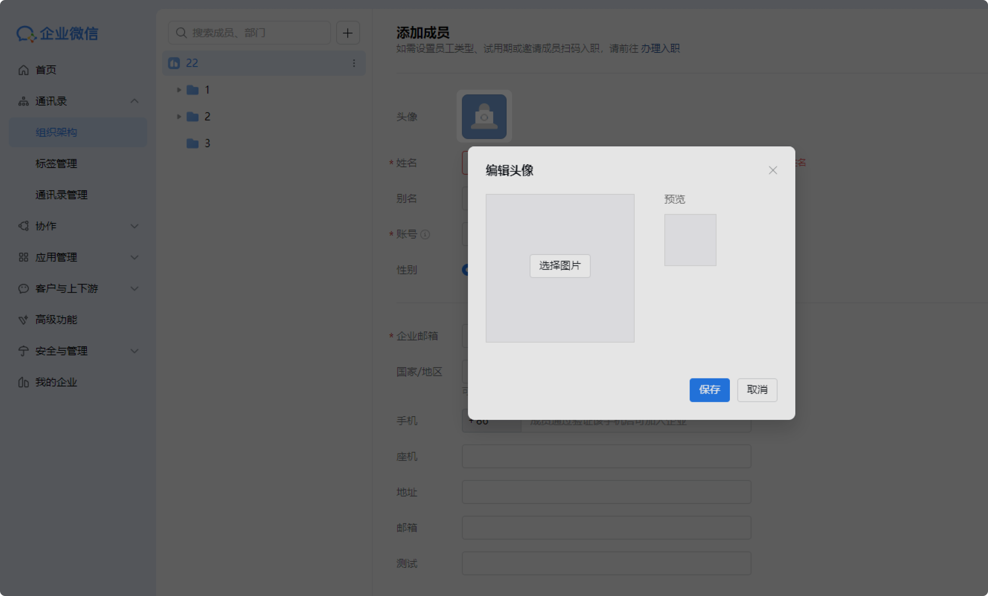Open 组织架构 in the sidebar
This screenshot has height=596, width=988.
pos(78,132)
